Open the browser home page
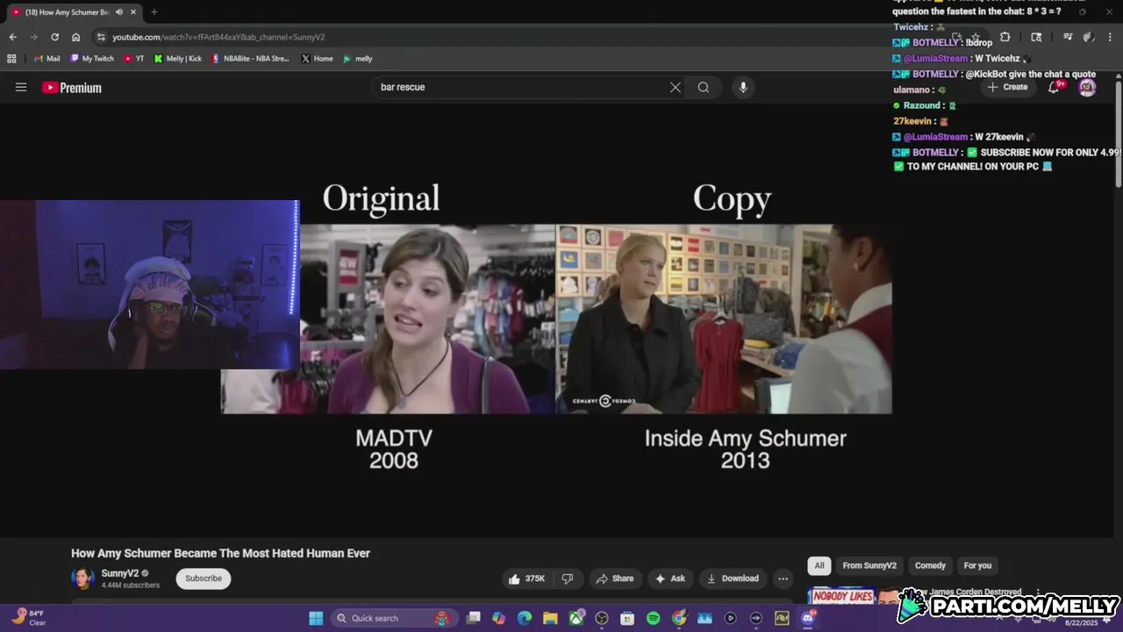1123x632 pixels. click(75, 37)
